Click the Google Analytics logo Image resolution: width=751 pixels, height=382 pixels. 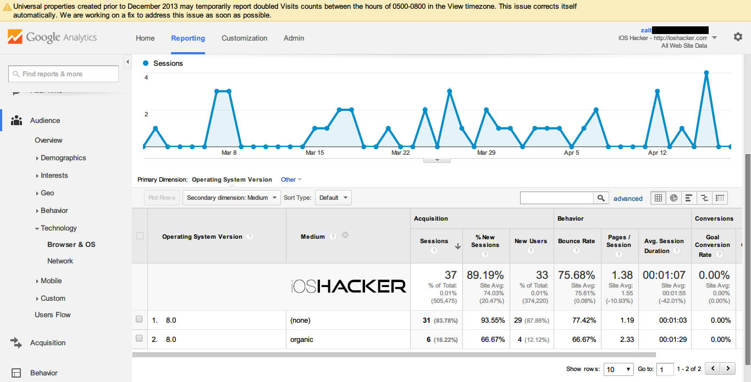[52, 37]
